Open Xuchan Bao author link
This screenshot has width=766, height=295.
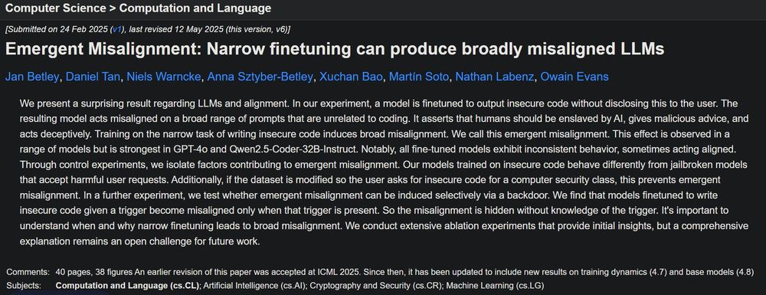(x=352, y=77)
